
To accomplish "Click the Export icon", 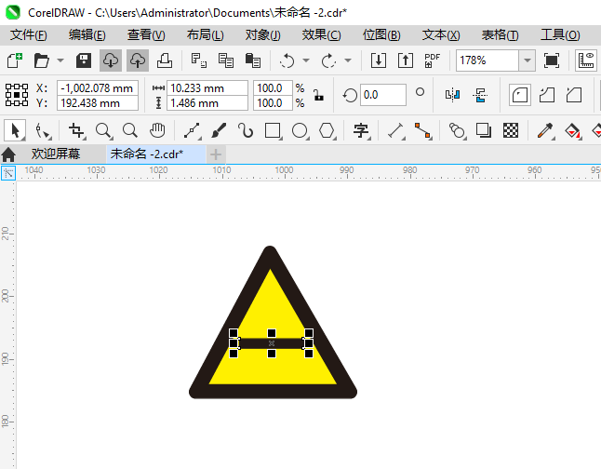I will point(405,60).
